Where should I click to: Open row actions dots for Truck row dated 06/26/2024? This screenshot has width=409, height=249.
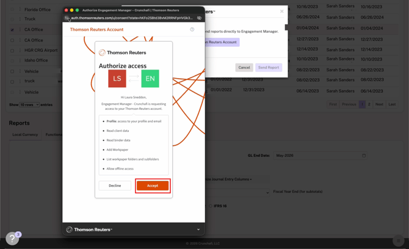click(20, 18)
